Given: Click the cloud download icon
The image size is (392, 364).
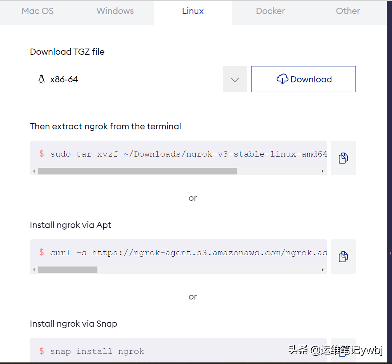Looking at the screenshot, I should [283, 79].
